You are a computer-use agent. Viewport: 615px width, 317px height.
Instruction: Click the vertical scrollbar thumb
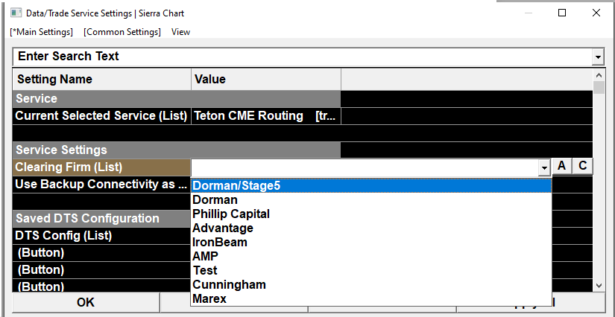(599, 87)
